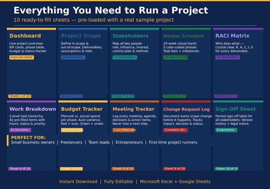Open the RACI Matrix card title

232,36
